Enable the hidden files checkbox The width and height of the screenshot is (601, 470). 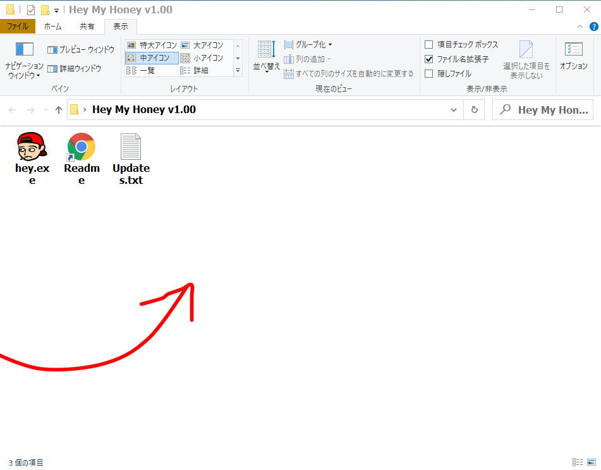429,73
